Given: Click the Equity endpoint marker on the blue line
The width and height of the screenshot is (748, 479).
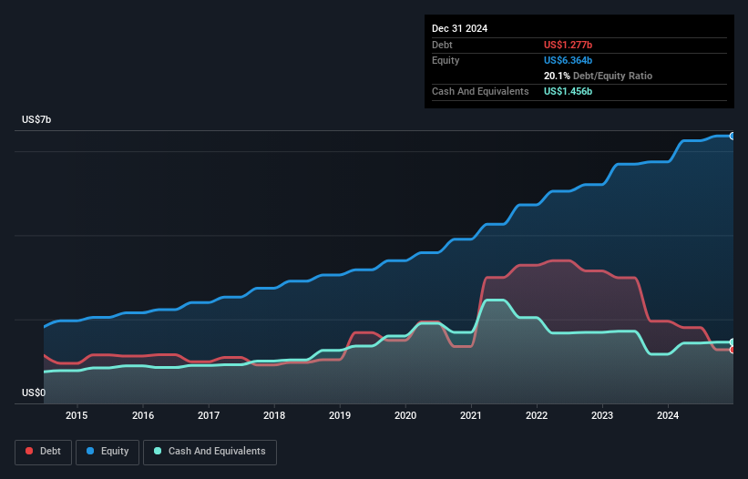Looking at the screenshot, I should (x=733, y=137).
